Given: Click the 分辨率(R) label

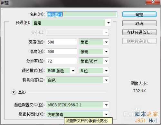Looking at the screenshot, I should pos(35,61).
